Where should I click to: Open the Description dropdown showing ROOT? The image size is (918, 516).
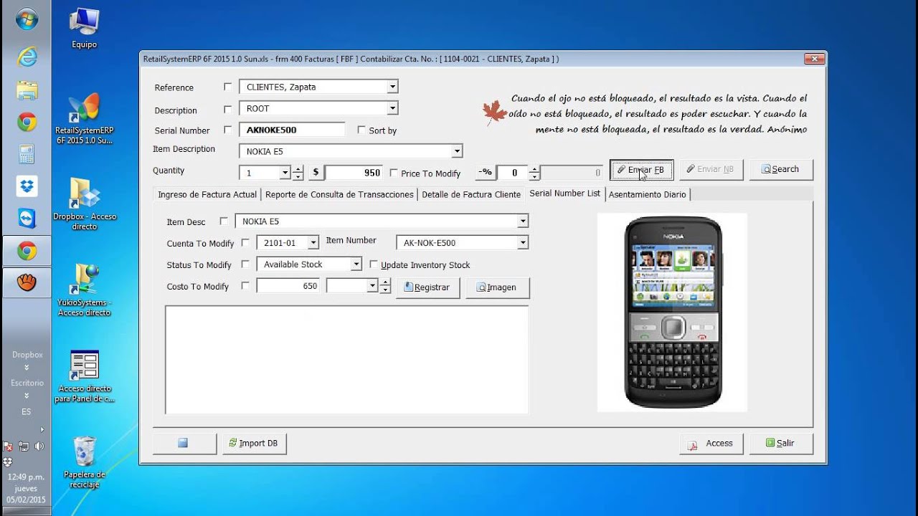point(392,108)
